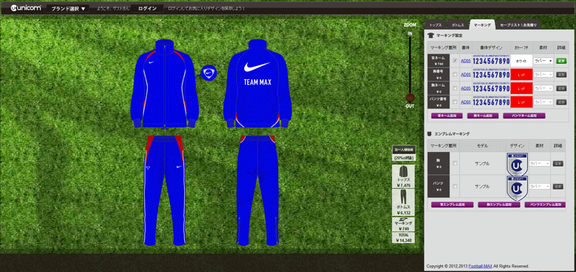This screenshot has width=576, height=272.
Task: Enable the chest emblem checkbox
Action: (455, 164)
